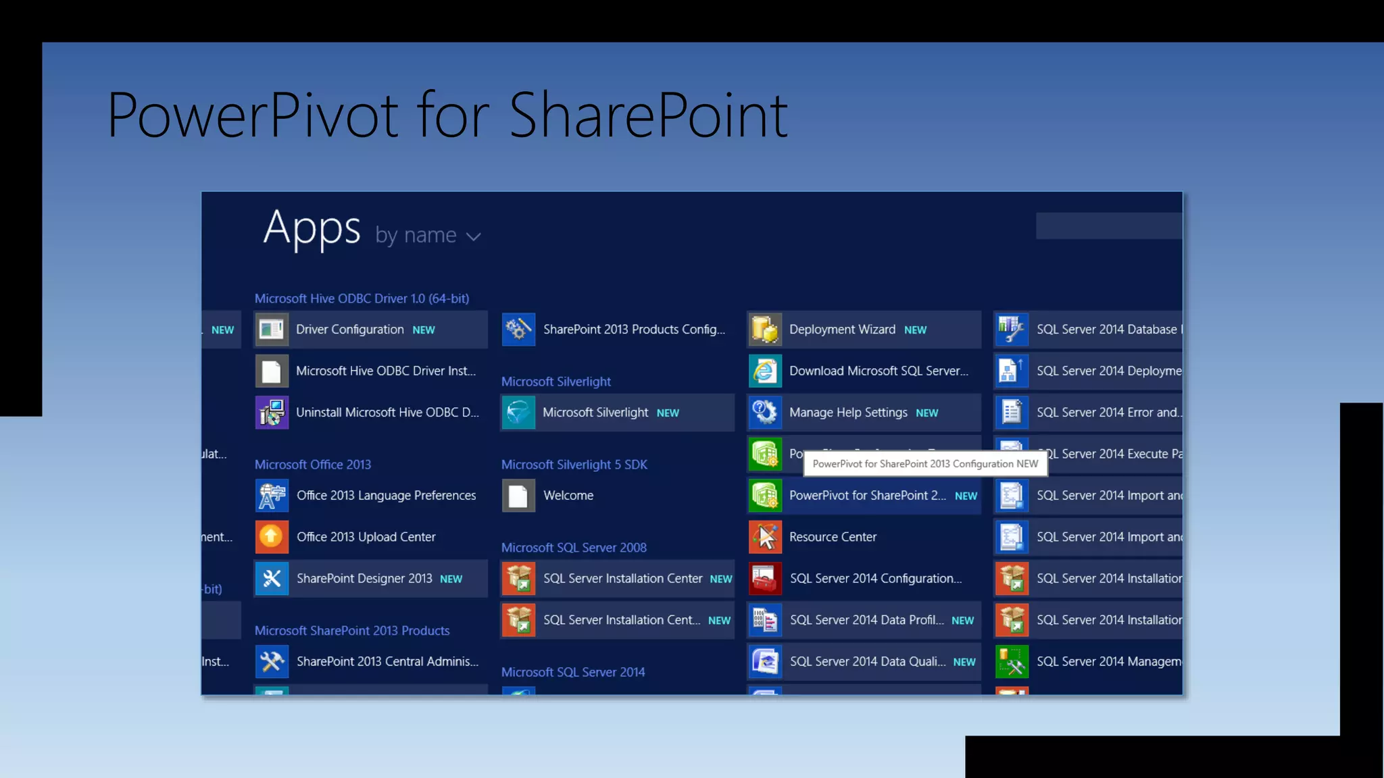The width and height of the screenshot is (1384, 778).
Task: Open the SQL Server Installation Cent... truncated icon
Action: (x=518, y=620)
